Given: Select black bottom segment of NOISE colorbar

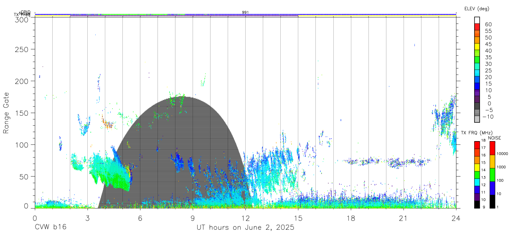Looking at the screenshot, I should (x=492, y=201).
